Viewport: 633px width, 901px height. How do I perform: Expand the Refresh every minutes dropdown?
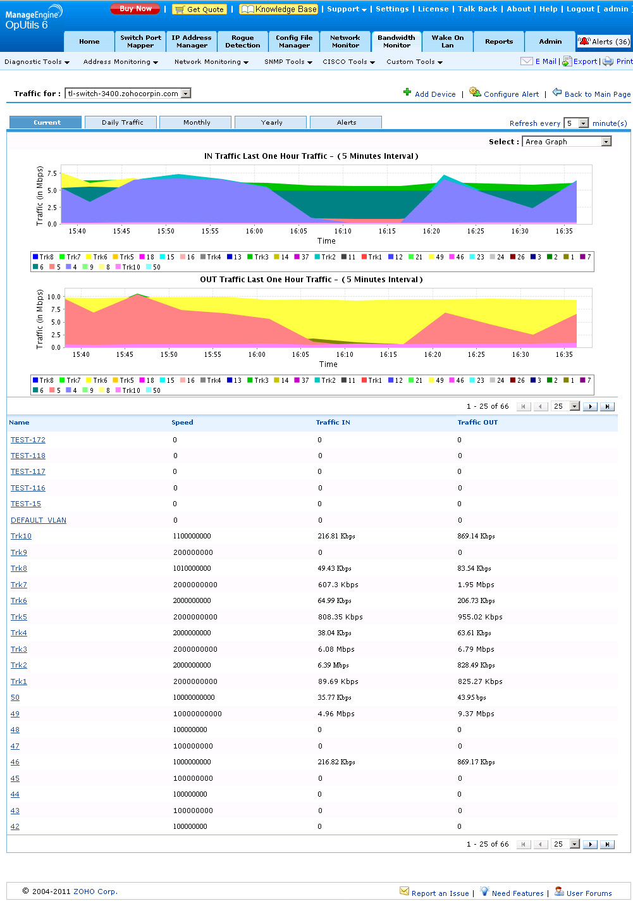(x=584, y=123)
